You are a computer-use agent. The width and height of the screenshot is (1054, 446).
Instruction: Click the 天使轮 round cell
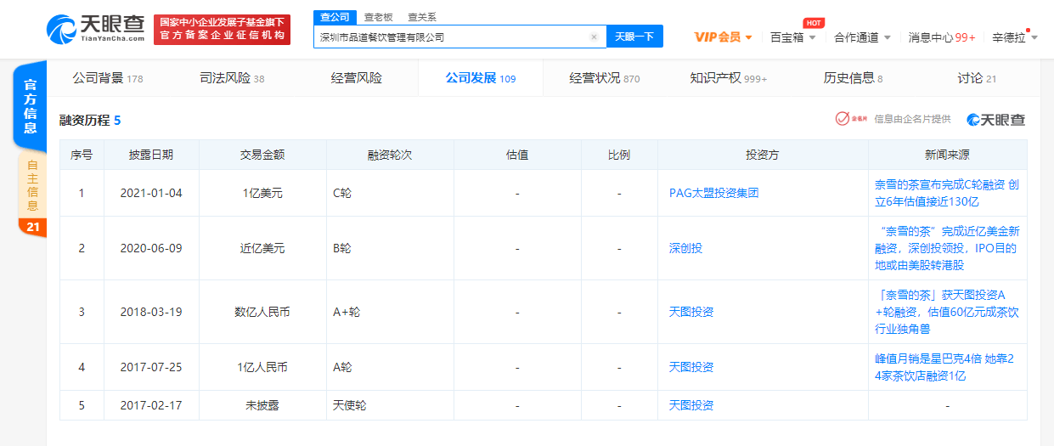coord(390,405)
